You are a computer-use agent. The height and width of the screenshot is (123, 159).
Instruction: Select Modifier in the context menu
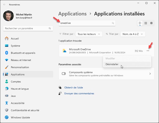[x=110, y=58]
